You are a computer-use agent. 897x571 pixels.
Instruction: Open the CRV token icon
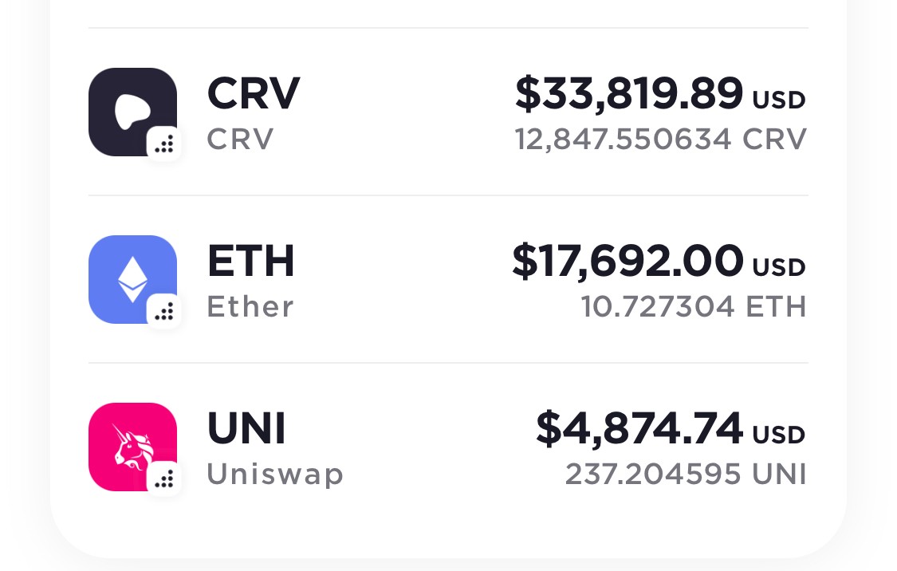(x=132, y=112)
